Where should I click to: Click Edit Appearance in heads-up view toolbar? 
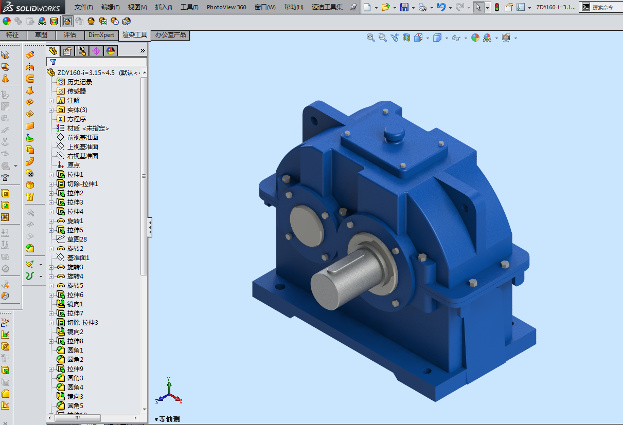click(475, 38)
